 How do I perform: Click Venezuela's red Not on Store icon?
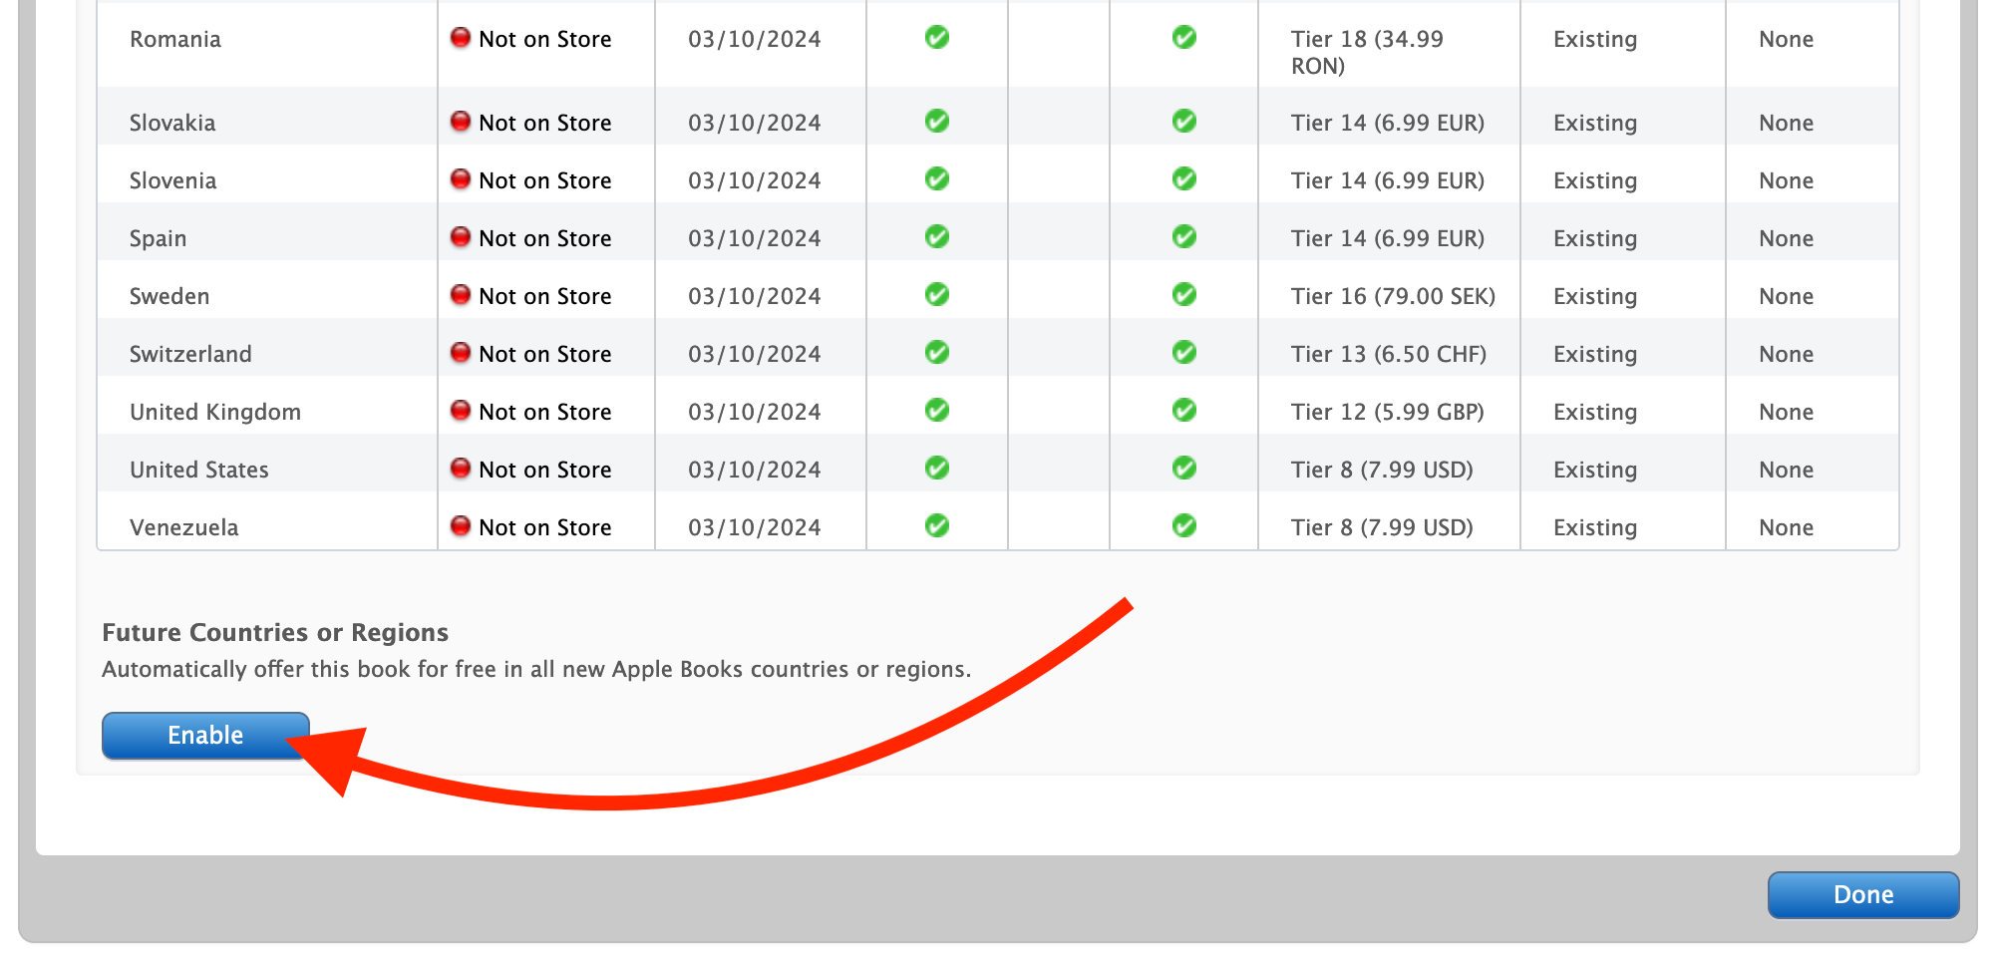pyautogui.click(x=460, y=526)
